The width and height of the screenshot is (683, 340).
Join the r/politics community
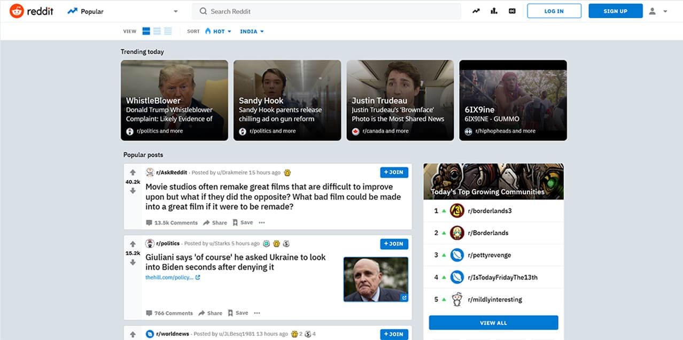(394, 244)
